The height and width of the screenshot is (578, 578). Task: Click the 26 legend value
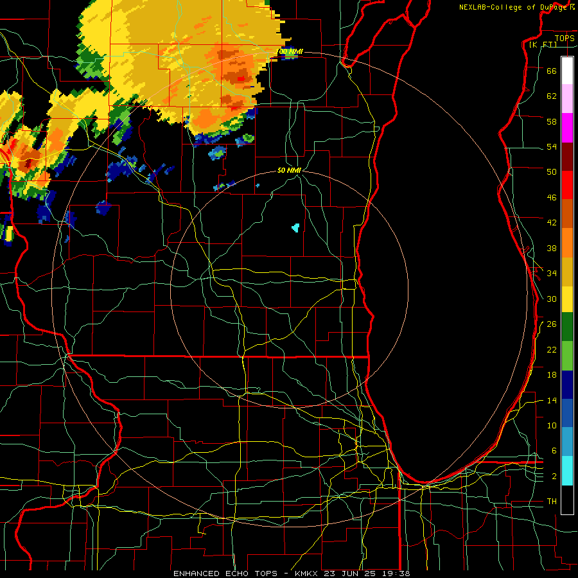pos(552,324)
